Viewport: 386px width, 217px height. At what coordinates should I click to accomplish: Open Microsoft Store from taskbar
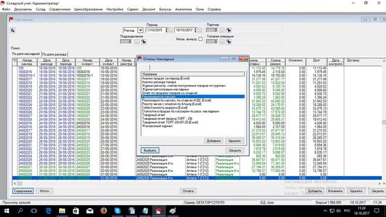click(76, 211)
